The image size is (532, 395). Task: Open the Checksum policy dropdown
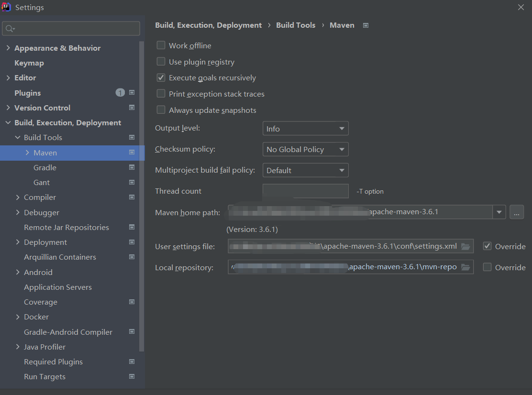point(305,149)
